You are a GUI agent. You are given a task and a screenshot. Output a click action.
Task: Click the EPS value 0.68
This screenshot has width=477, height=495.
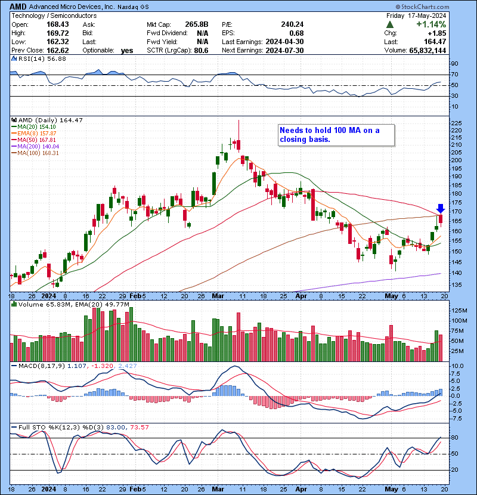297,33
